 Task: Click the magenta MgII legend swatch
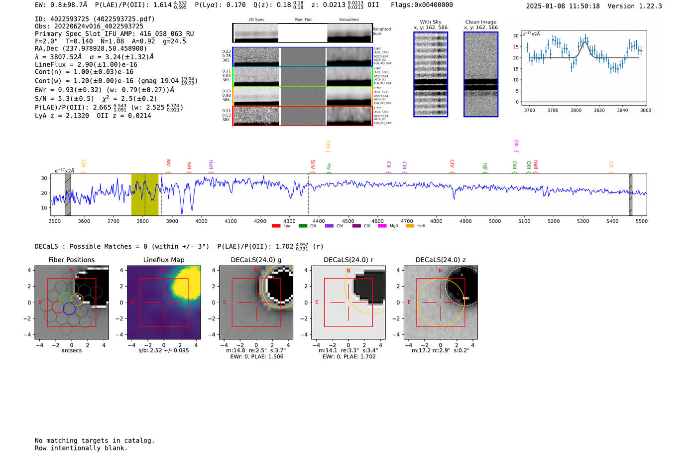[382, 226]
